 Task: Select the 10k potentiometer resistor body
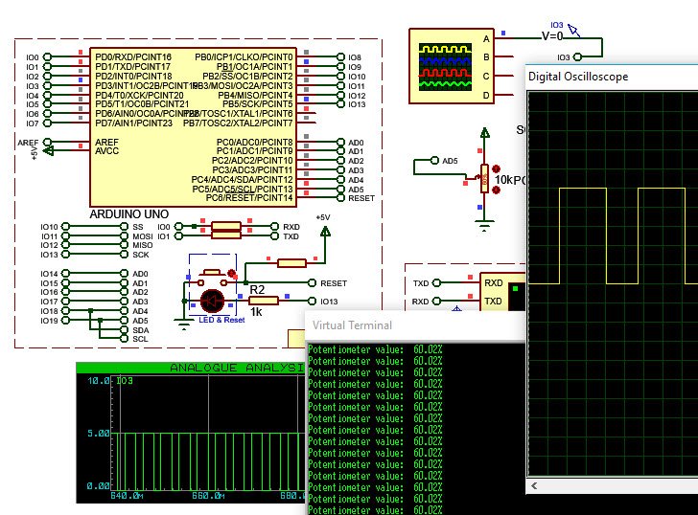484,179
